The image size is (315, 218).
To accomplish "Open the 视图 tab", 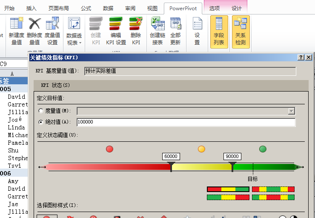I will click(152, 9).
